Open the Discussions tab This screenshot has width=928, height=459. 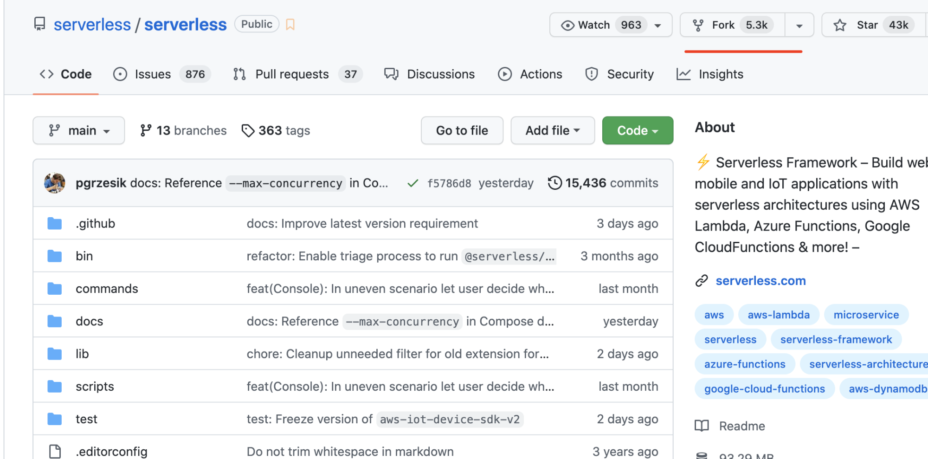point(430,74)
